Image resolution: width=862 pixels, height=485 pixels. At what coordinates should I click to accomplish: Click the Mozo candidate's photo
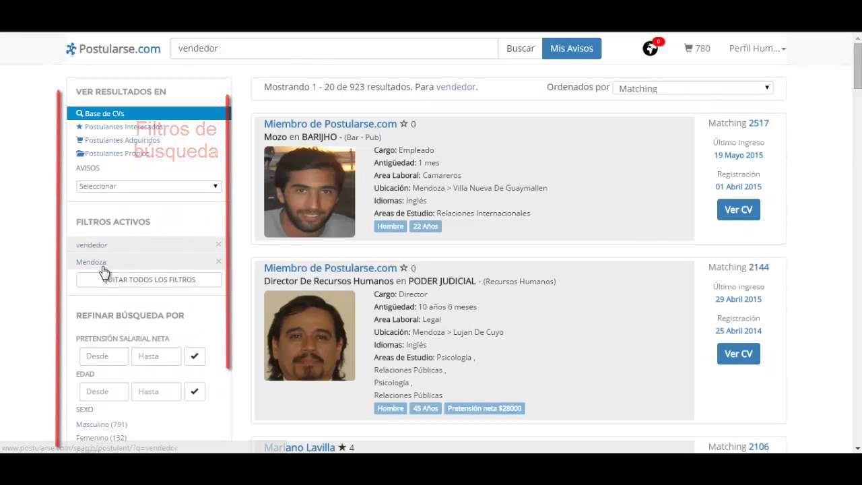coord(309,191)
